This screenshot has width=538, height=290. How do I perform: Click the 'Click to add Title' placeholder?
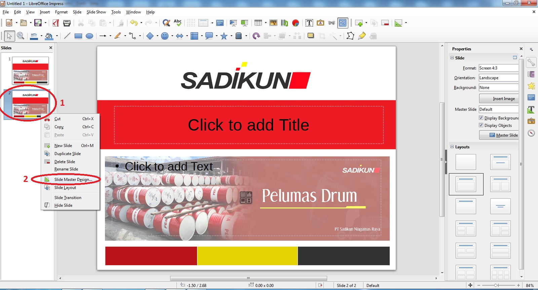point(249,125)
